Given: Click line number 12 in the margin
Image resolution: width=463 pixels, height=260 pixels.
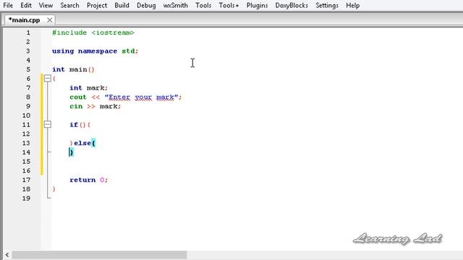Looking at the screenshot, I should [26, 134].
